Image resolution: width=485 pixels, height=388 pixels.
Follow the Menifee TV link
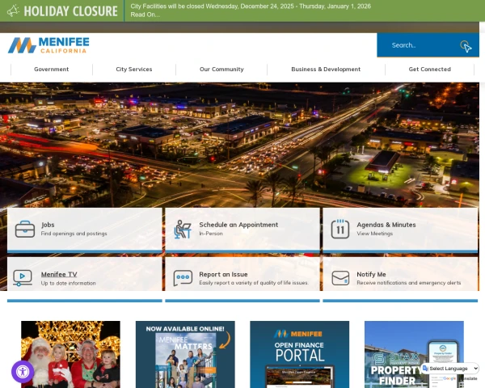point(59,274)
